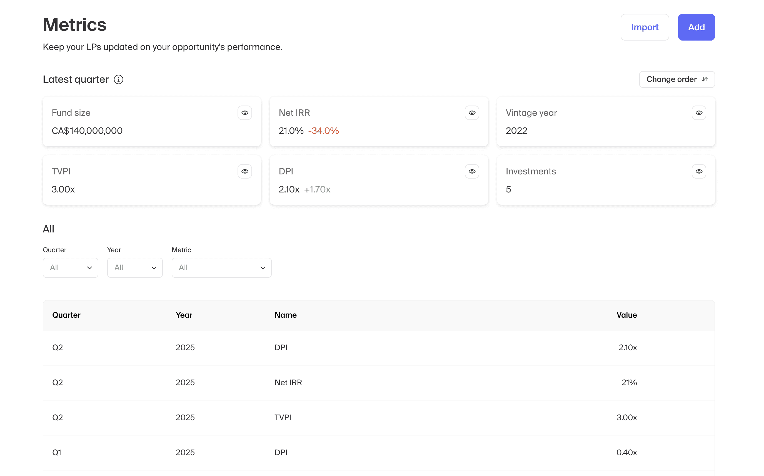
Task: Toggle TVPI metric visibility
Action: (x=245, y=171)
